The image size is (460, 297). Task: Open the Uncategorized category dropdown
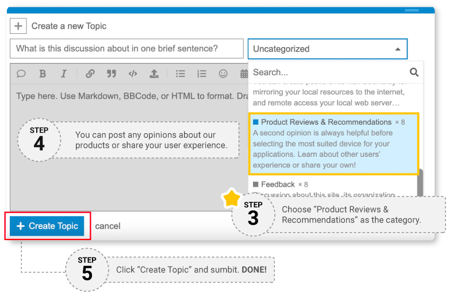[x=327, y=49]
